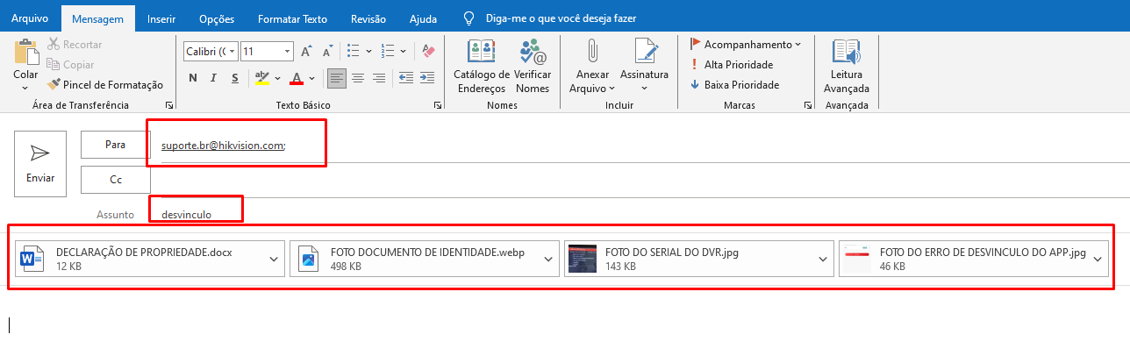
Task: Clear all formatting with the eraser icon
Action: tap(428, 52)
